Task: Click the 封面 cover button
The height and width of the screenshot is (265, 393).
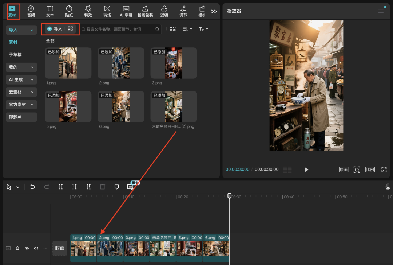Action: (x=60, y=248)
